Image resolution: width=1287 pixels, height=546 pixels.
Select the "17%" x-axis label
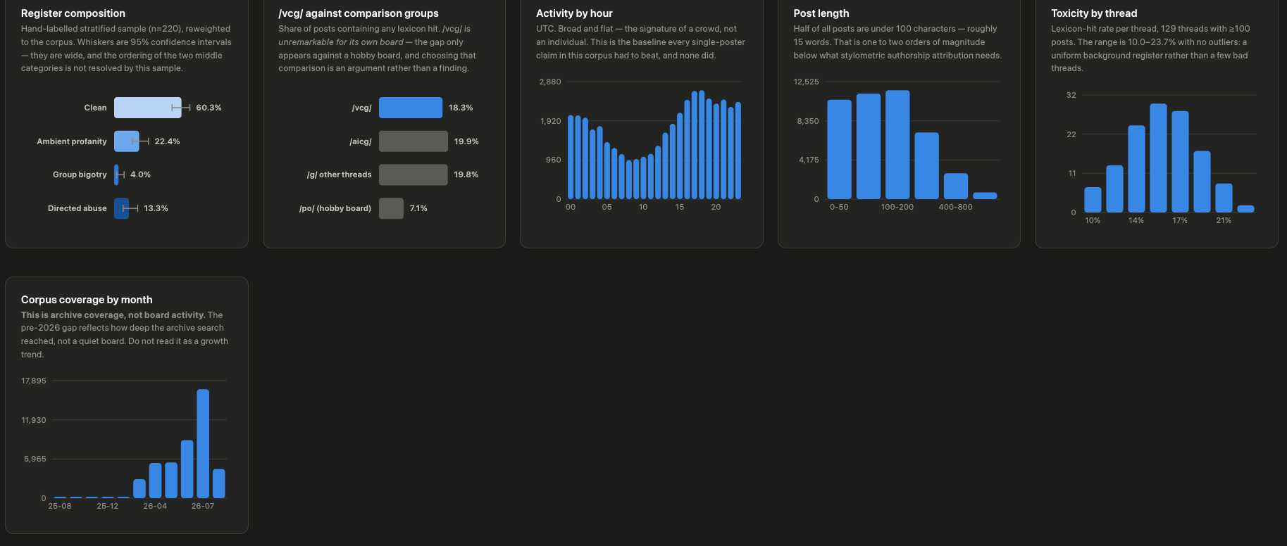coord(1180,220)
